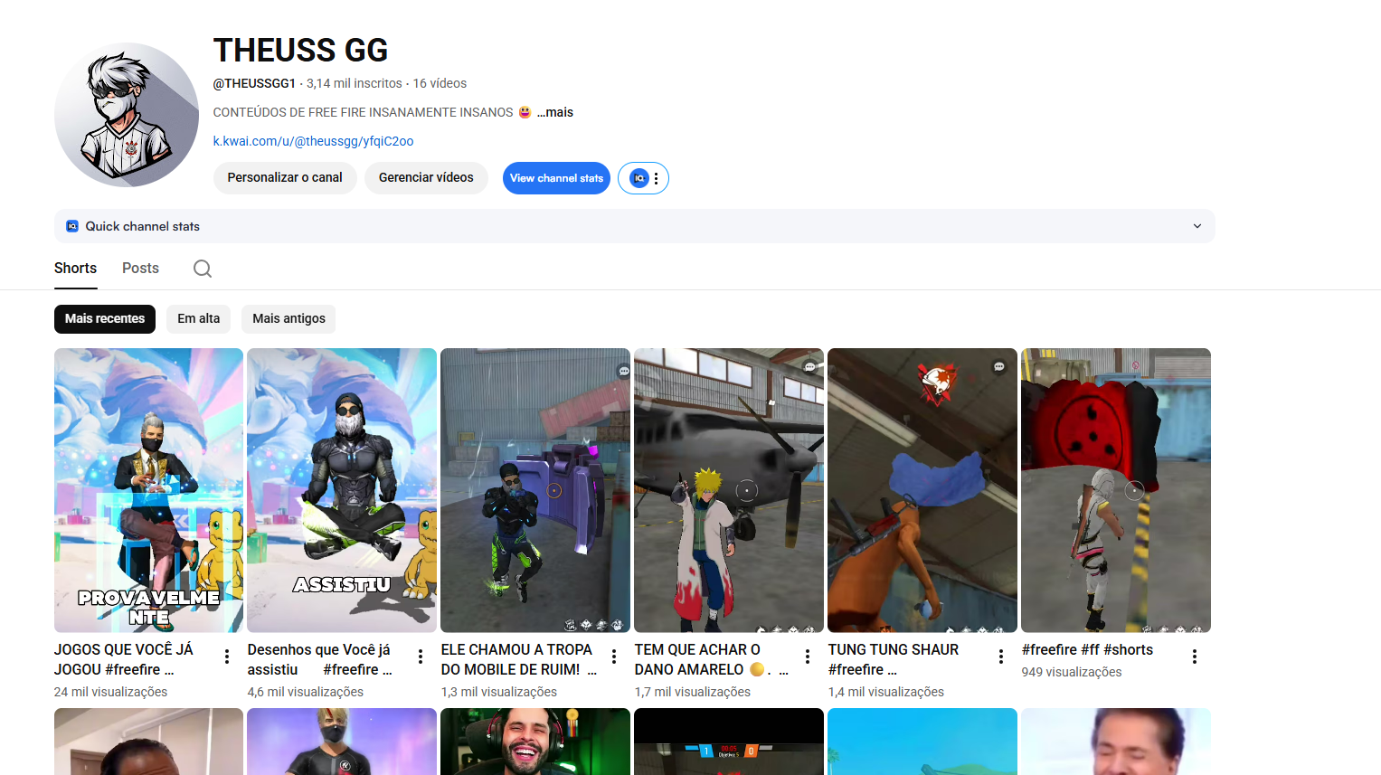This screenshot has width=1381, height=775.
Task: Click the THEUSS GG channel avatar
Action: pyautogui.click(x=127, y=115)
